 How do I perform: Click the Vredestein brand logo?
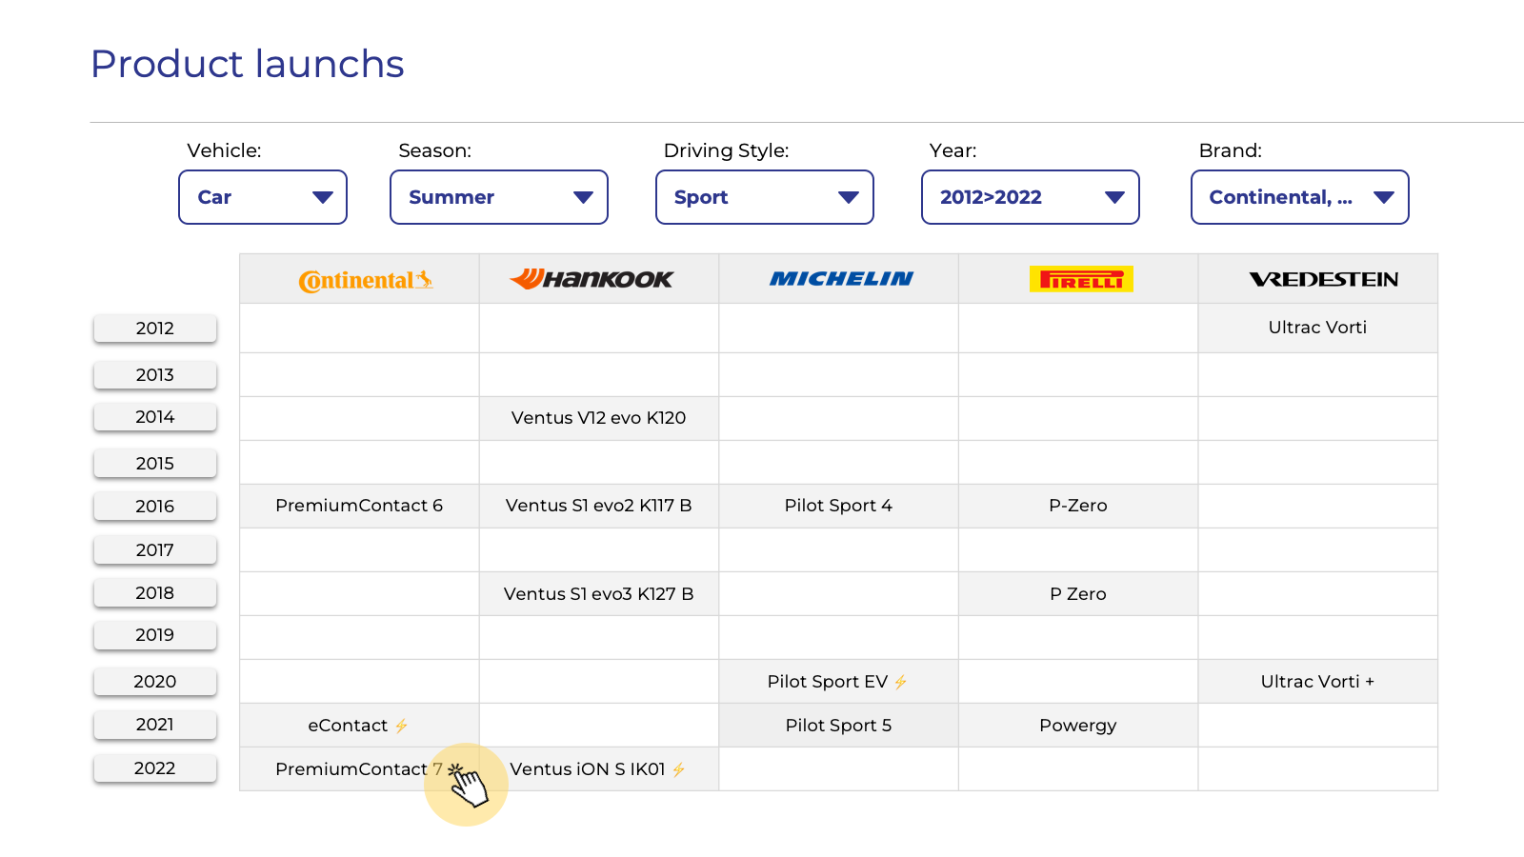point(1324,279)
